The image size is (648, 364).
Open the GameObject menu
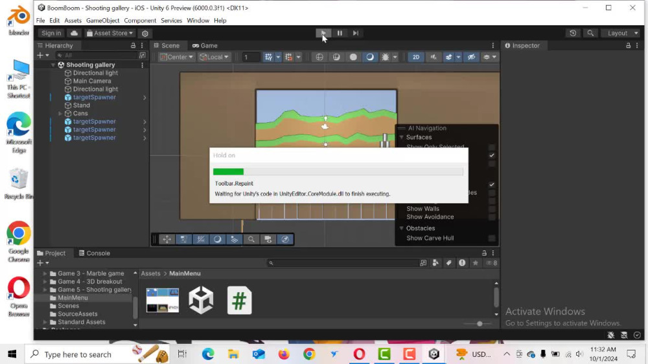[x=102, y=20]
